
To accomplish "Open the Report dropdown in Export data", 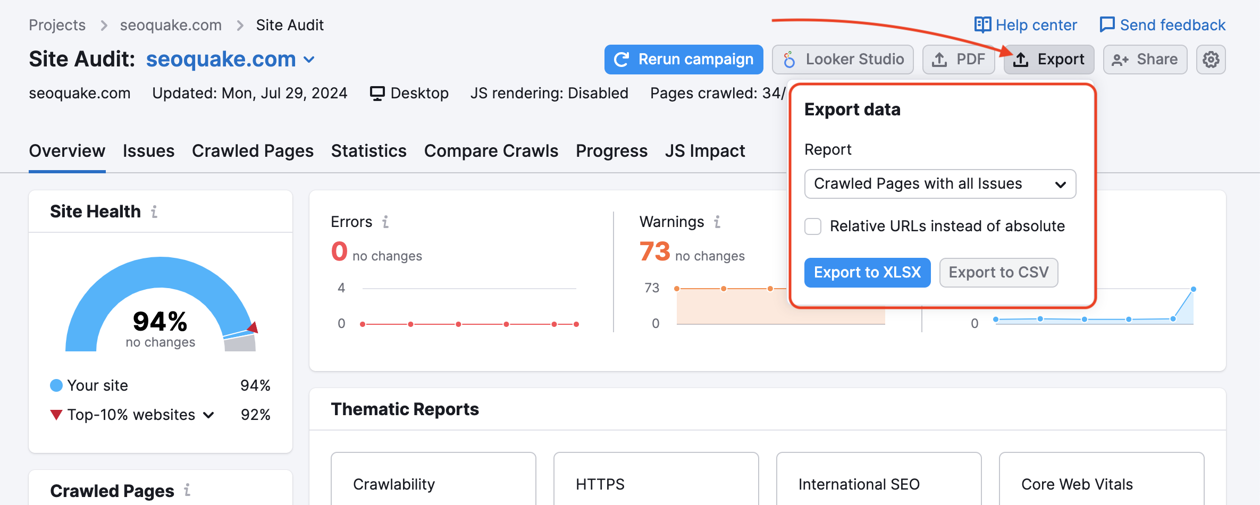I will click(x=939, y=184).
